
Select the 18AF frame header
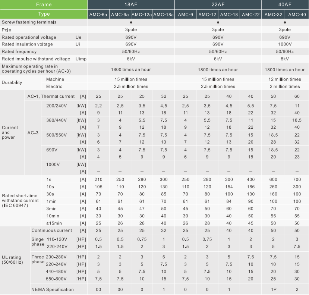pyautogui.click(x=131, y=4)
